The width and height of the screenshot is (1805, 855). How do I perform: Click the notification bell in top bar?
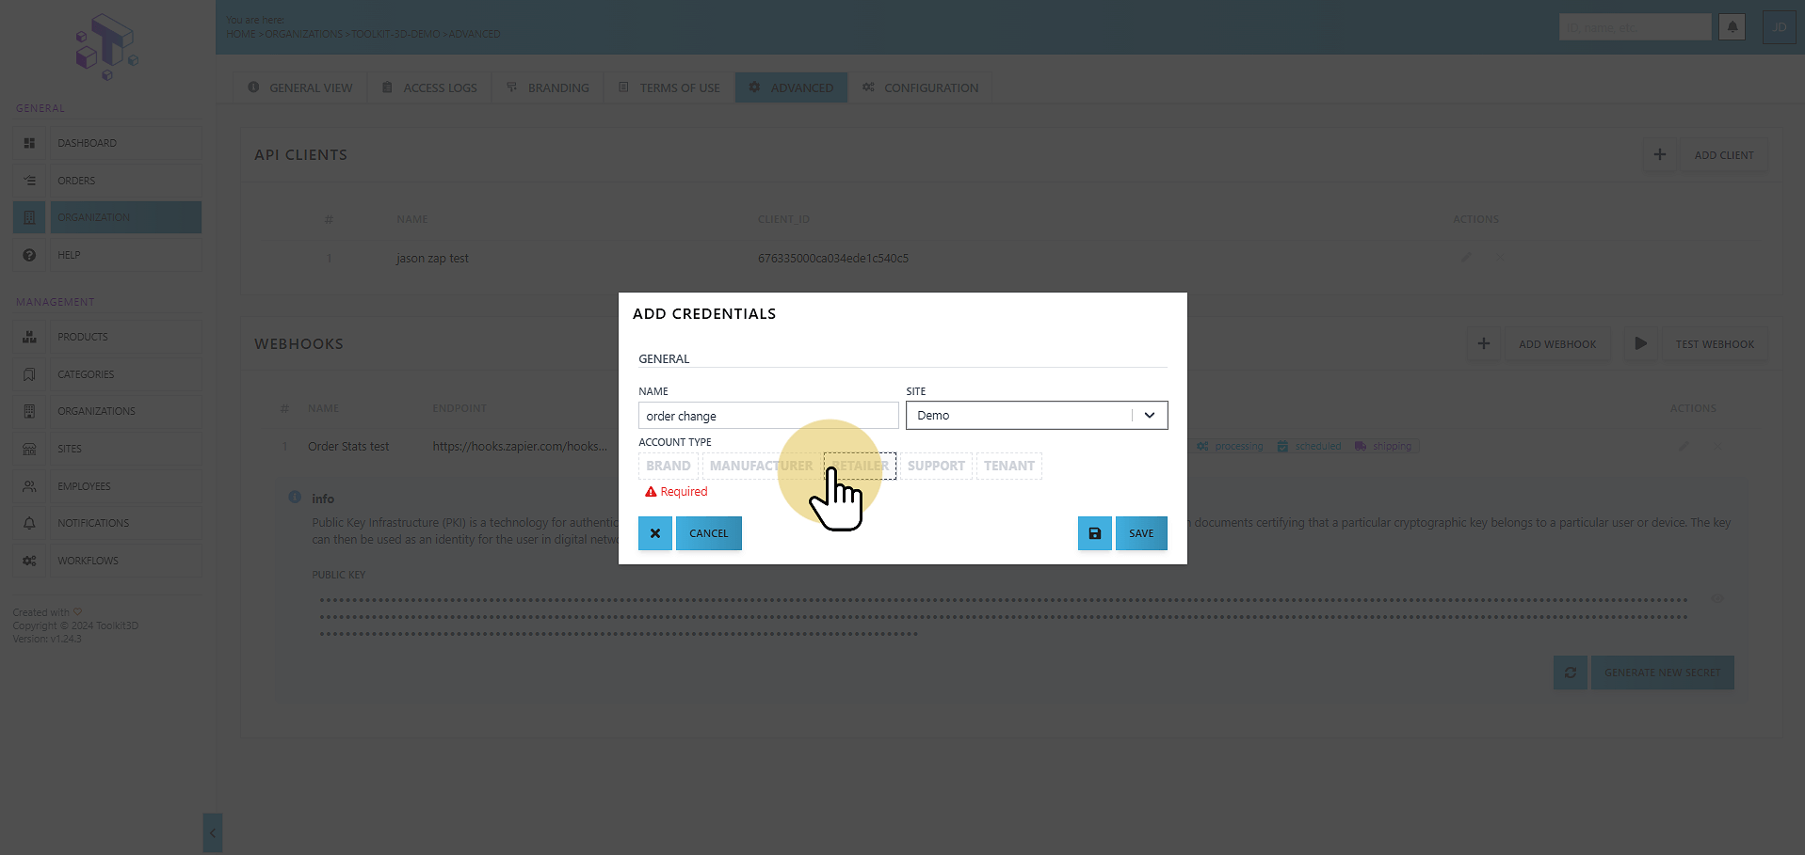(x=1732, y=27)
